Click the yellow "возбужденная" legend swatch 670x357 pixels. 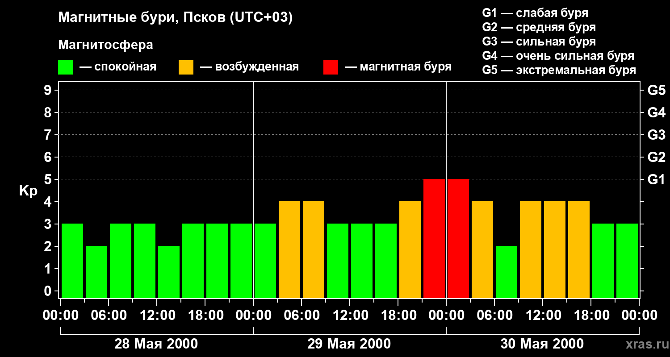click(x=186, y=67)
